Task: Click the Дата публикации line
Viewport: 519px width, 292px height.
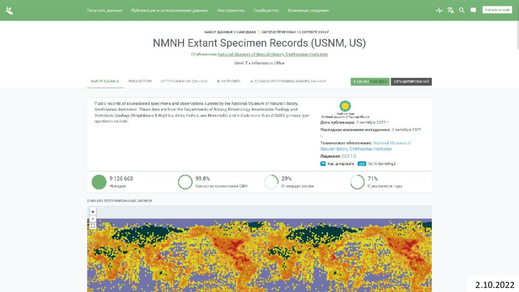Action: tap(354, 123)
